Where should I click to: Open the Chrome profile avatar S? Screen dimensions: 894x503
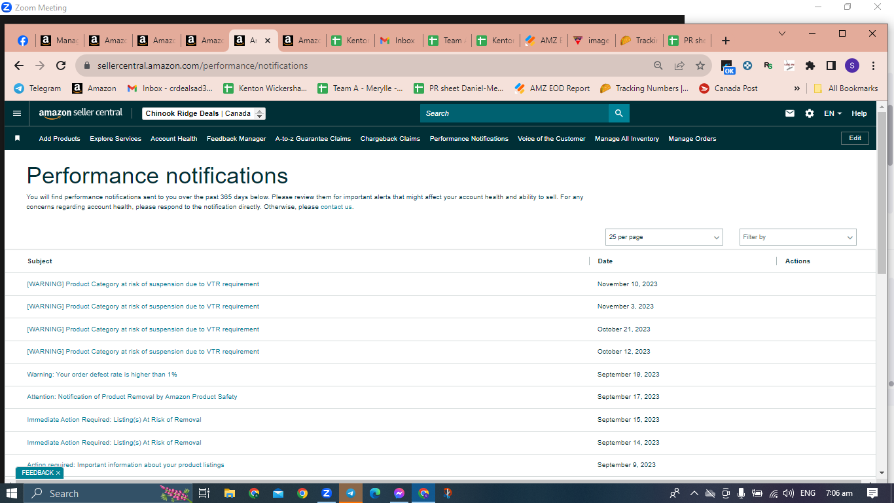851,65
